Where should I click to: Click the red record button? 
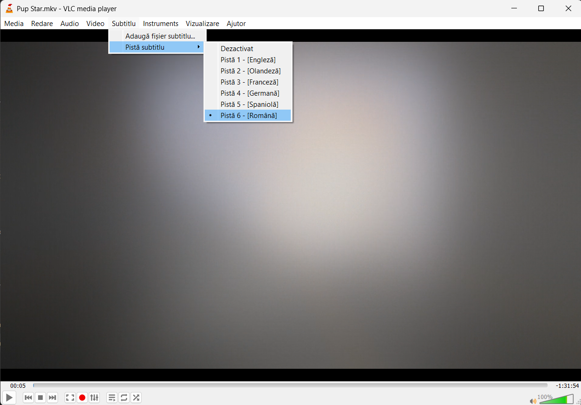(82, 398)
